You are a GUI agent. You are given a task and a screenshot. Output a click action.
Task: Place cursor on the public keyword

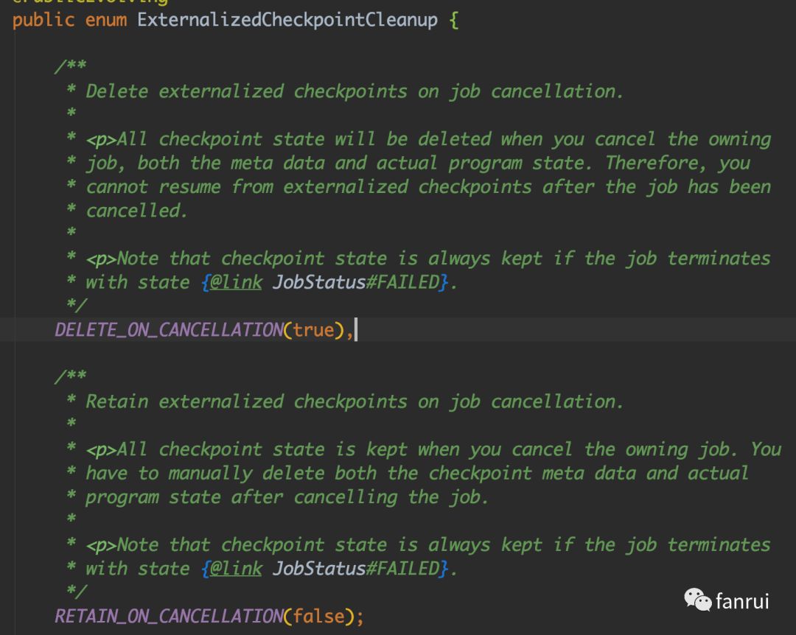43,19
